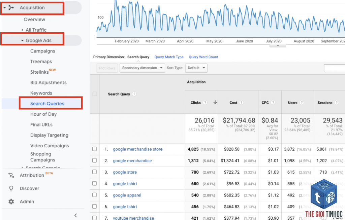
Task: Check the box for google merchandise store
Action: 94,149
